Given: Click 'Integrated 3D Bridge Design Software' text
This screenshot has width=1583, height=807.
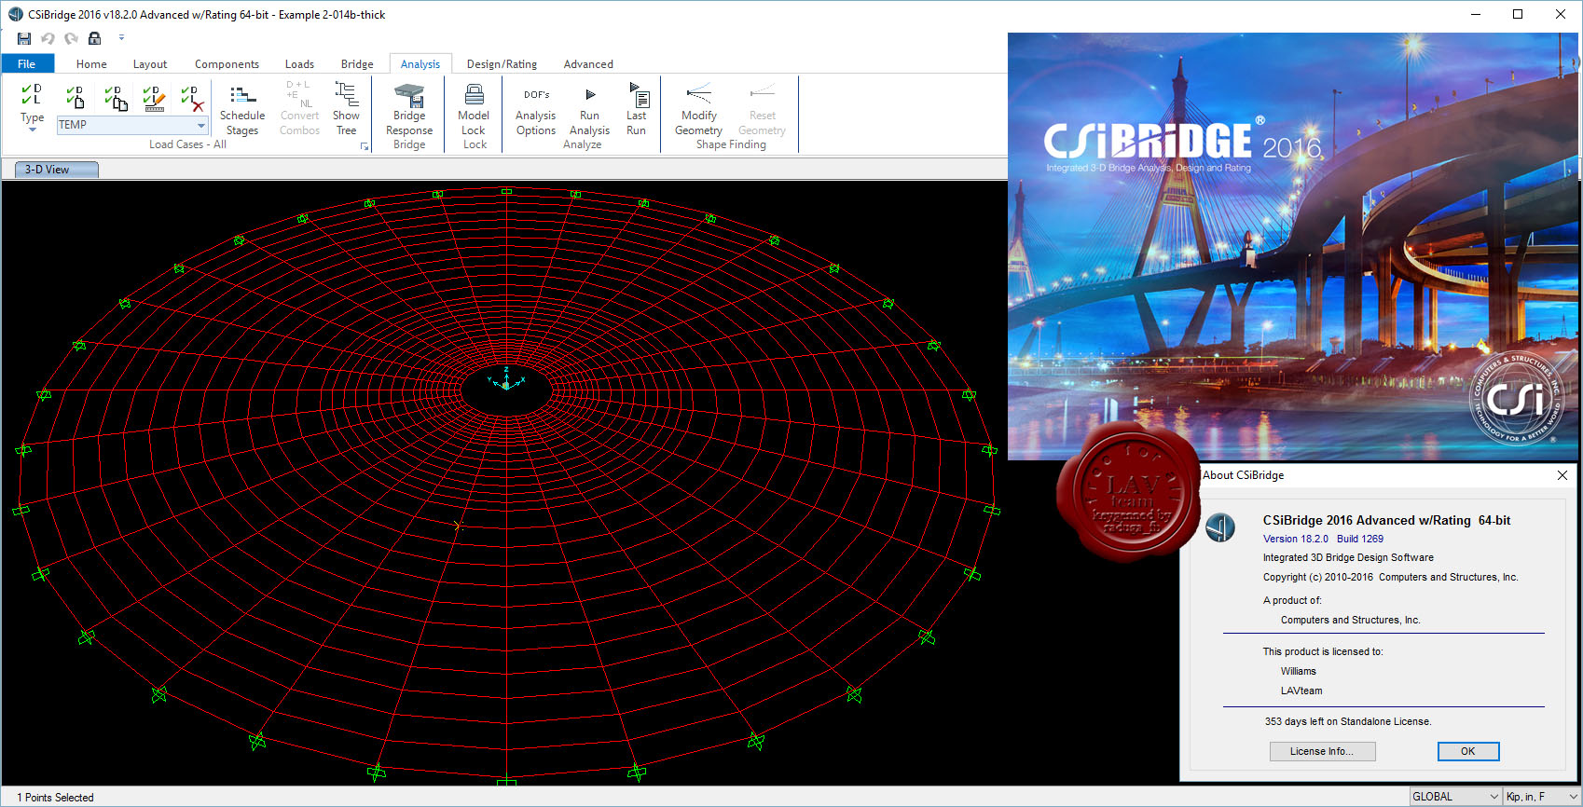Looking at the screenshot, I should (x=1348, y=557).
